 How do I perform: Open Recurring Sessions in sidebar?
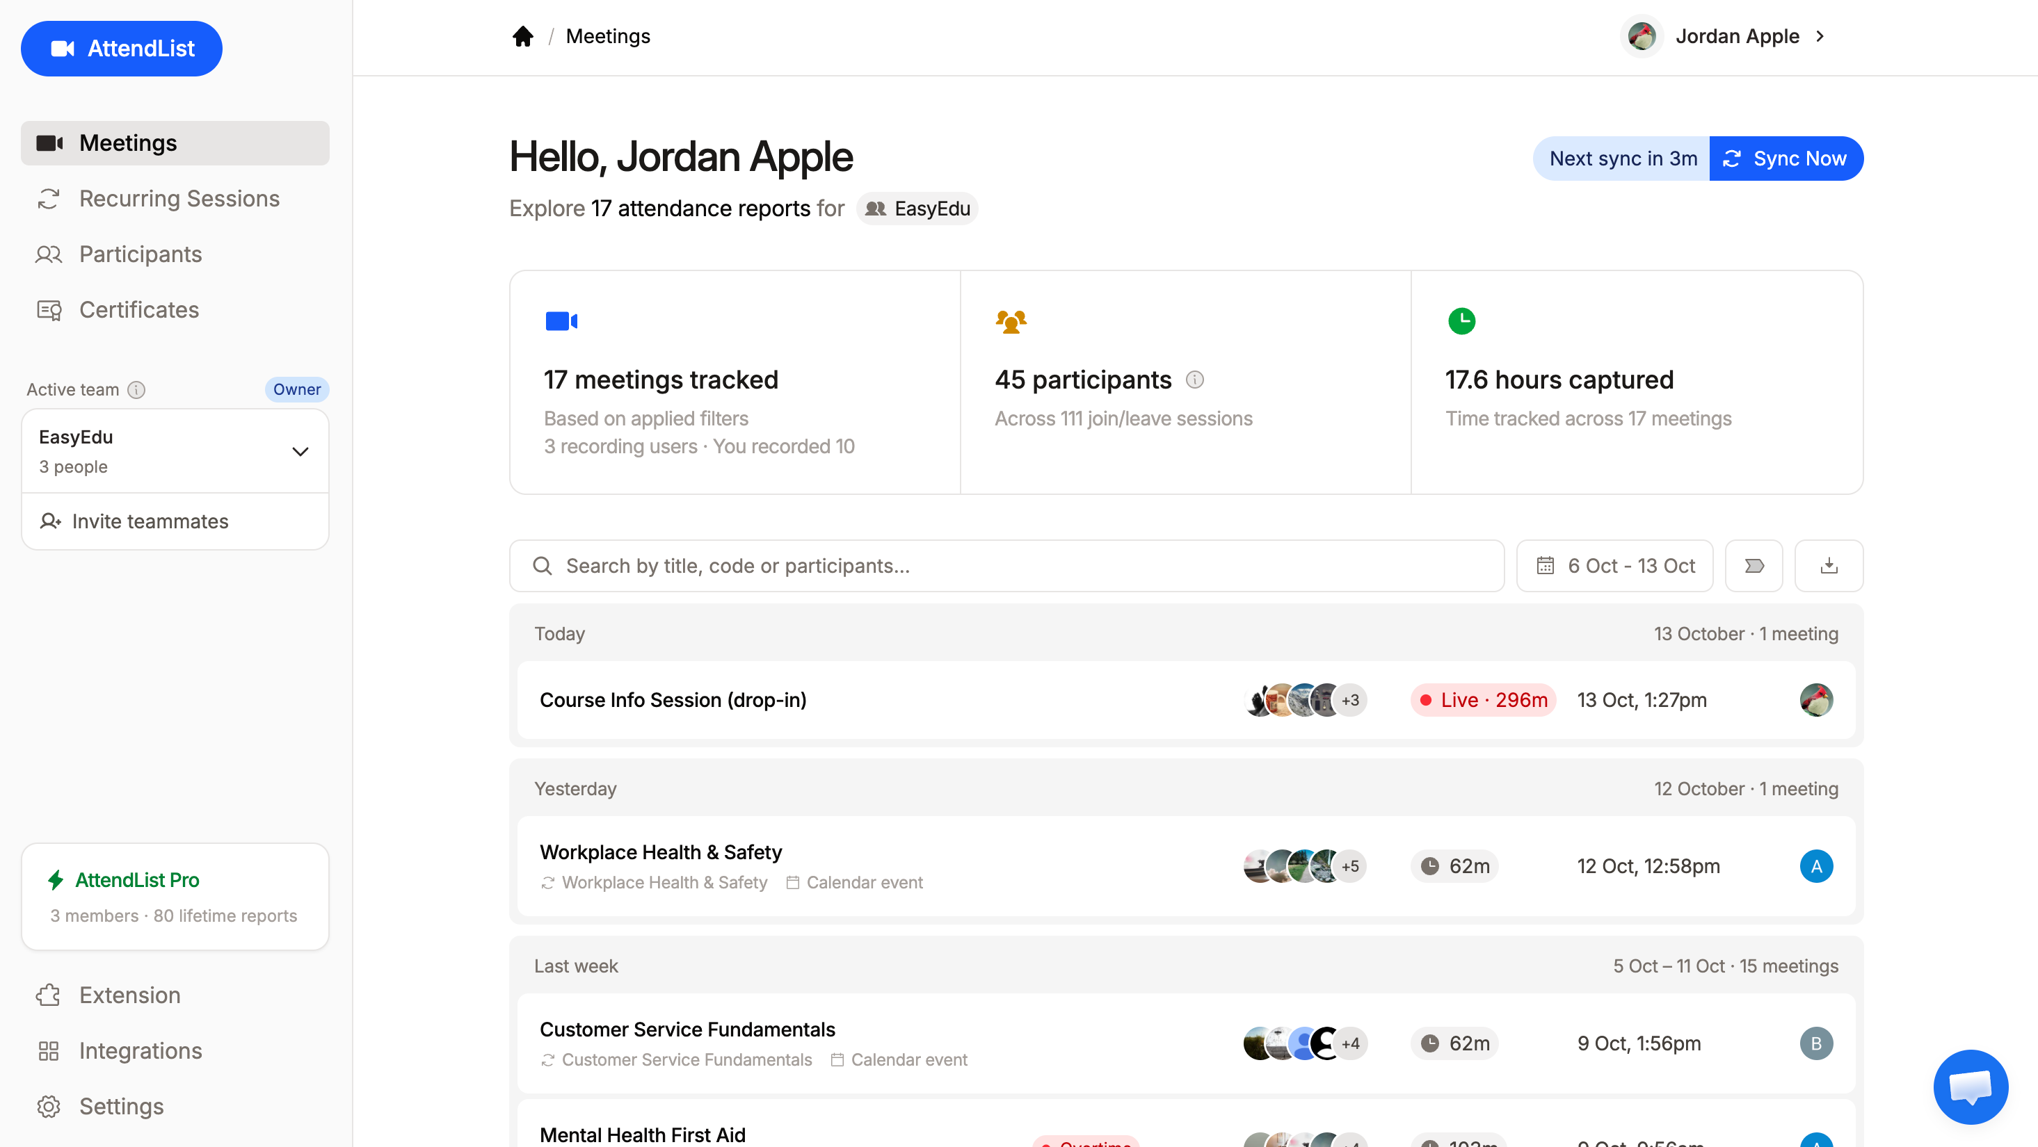[x=175, y=198]
